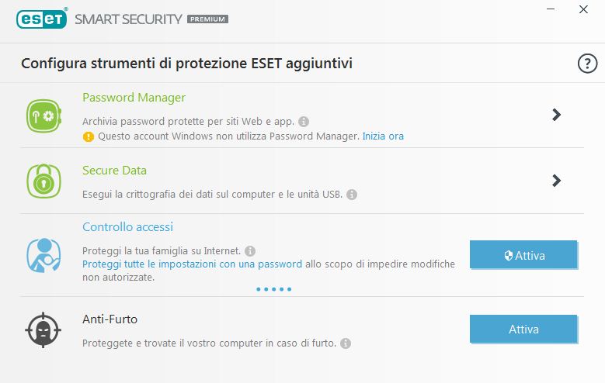Expand Password Manager with right chevron
The image size is (605, 383).
click(556, 115)
